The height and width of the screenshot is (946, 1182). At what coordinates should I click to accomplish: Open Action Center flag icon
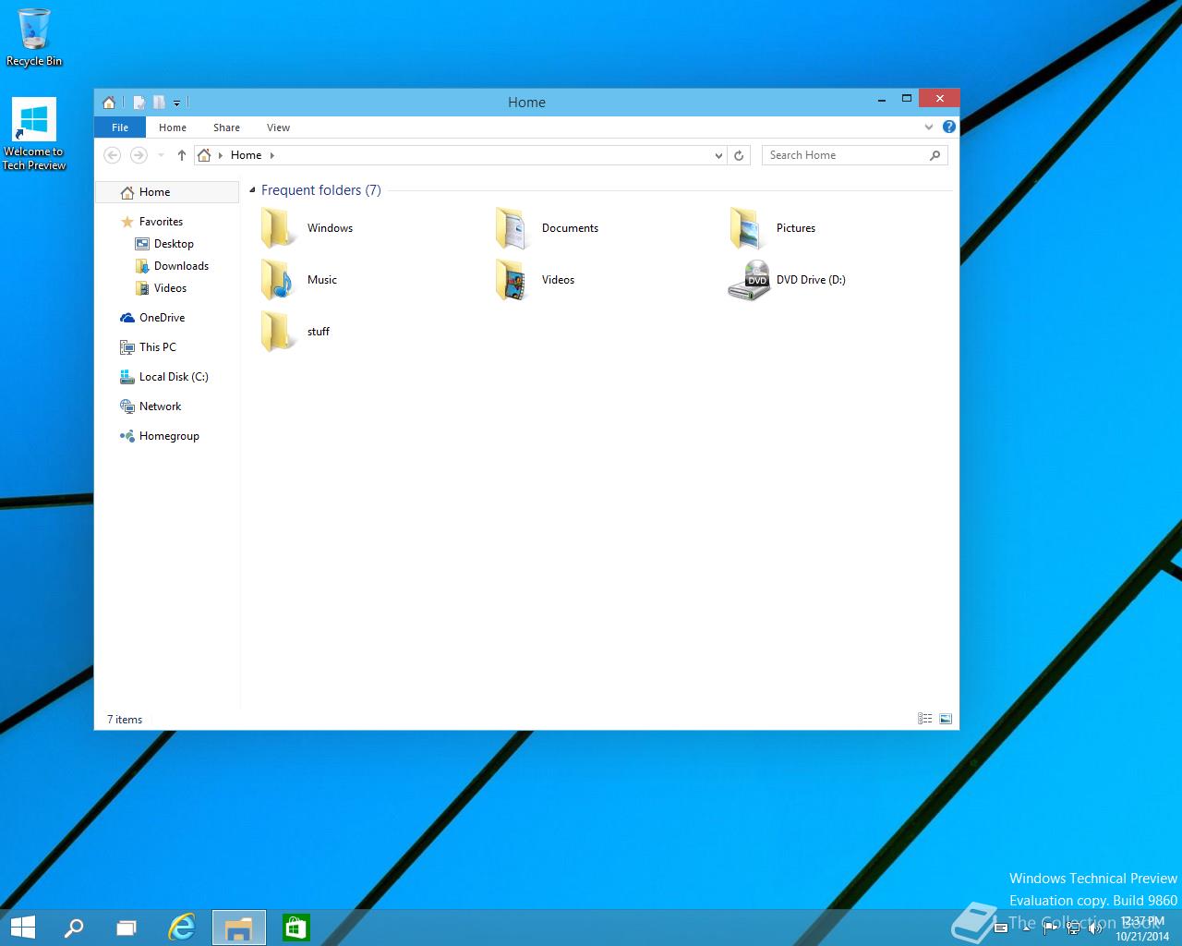[x=1050, y=928]
